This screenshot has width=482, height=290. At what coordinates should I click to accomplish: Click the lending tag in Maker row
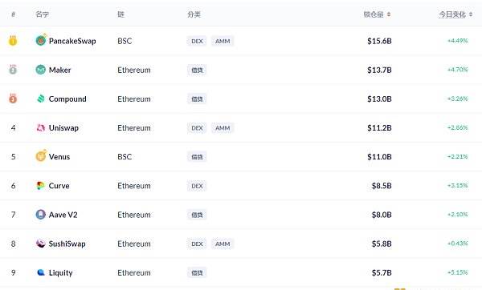(197, 70)
